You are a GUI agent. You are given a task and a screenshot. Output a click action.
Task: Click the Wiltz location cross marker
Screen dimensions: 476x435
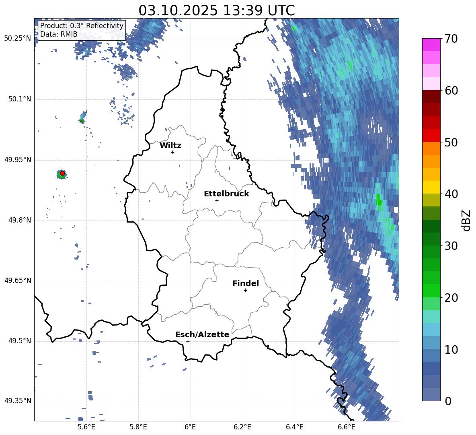[x=173, y=152]
